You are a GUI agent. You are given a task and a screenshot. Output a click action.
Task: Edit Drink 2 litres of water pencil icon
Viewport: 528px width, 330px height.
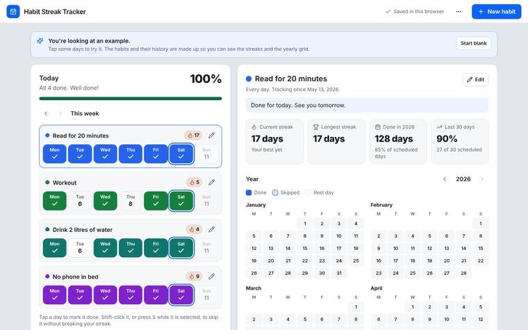coord(211,230)
